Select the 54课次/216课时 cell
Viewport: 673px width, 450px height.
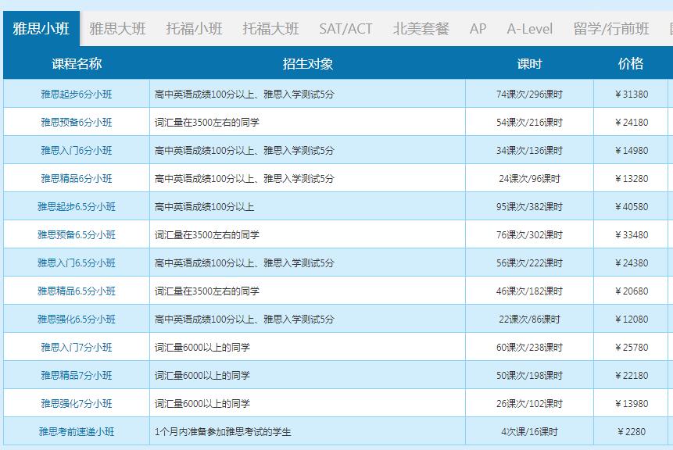click(529, 122)
